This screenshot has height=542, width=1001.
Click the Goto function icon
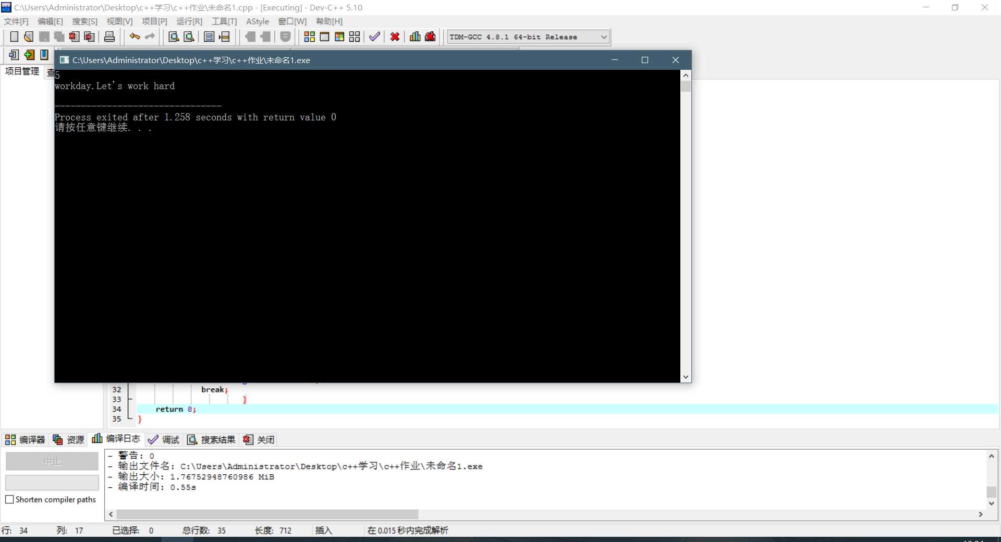[x=209, y=36]
